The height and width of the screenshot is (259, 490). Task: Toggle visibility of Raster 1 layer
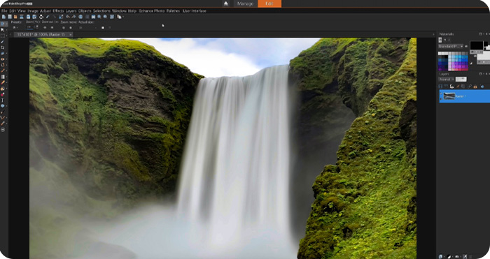pos(441,93)
